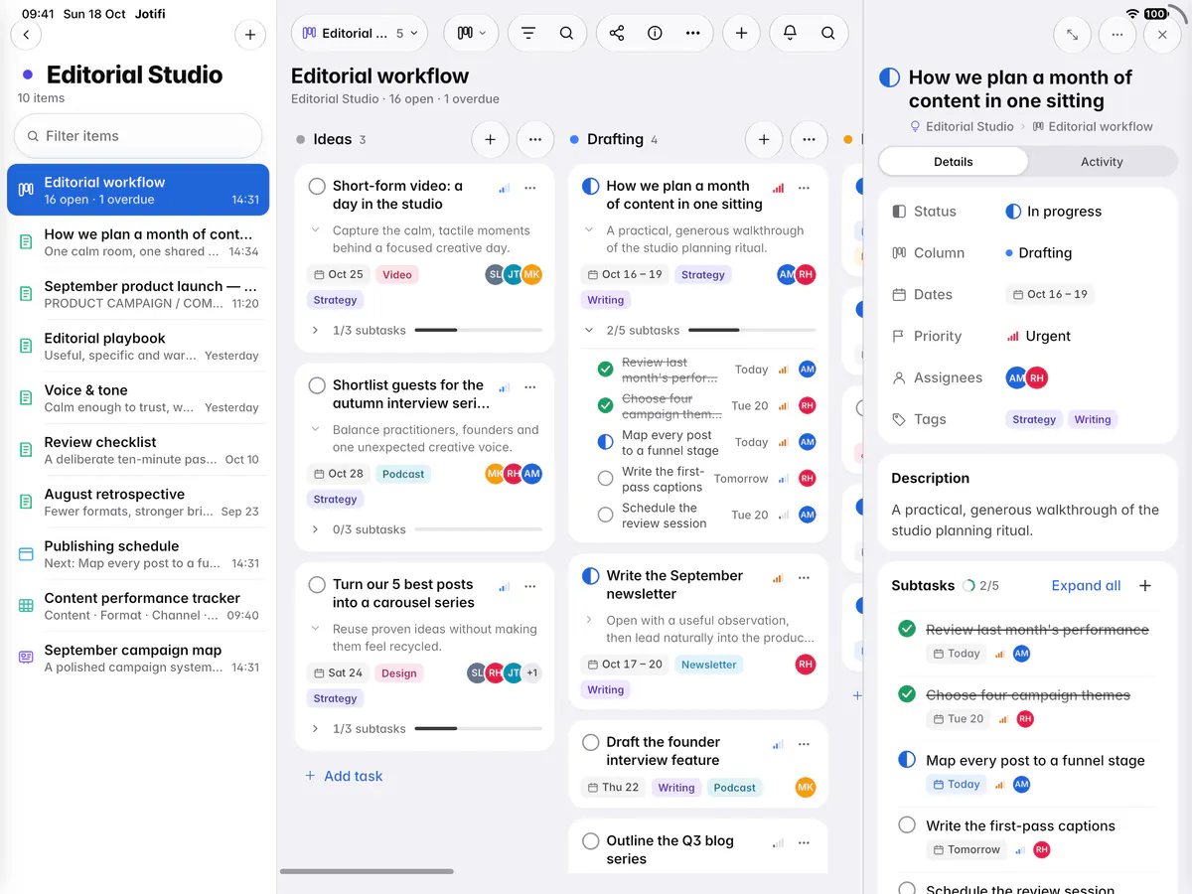
Task: Edit the Oct 16 – 19 dates field
Action: tap(1051, 295)
